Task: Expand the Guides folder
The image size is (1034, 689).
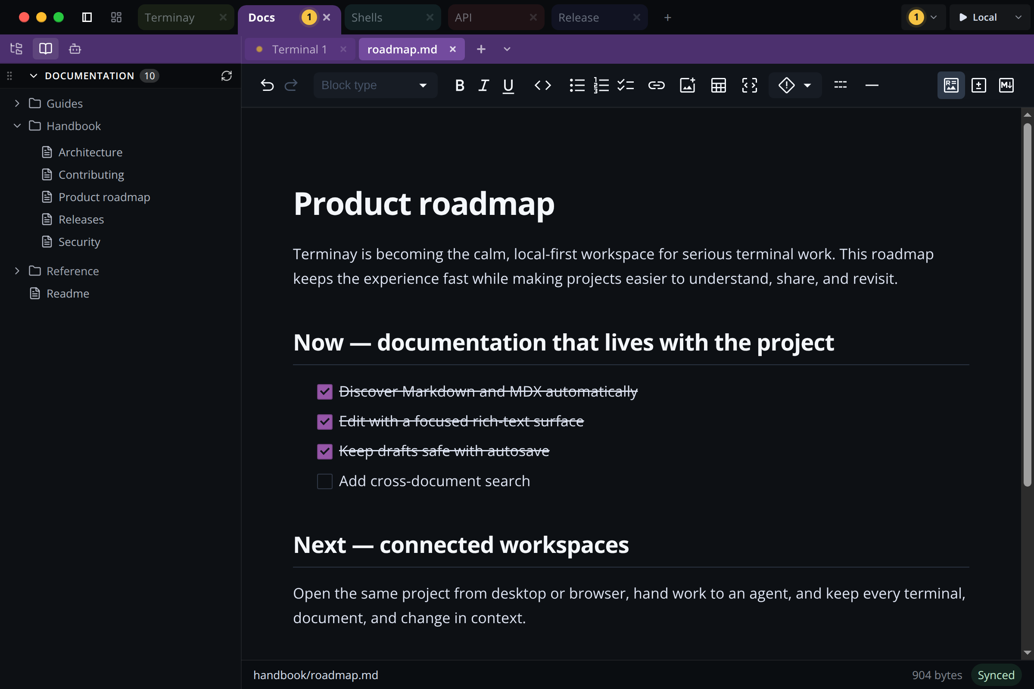Action: [x=17, y=103]
